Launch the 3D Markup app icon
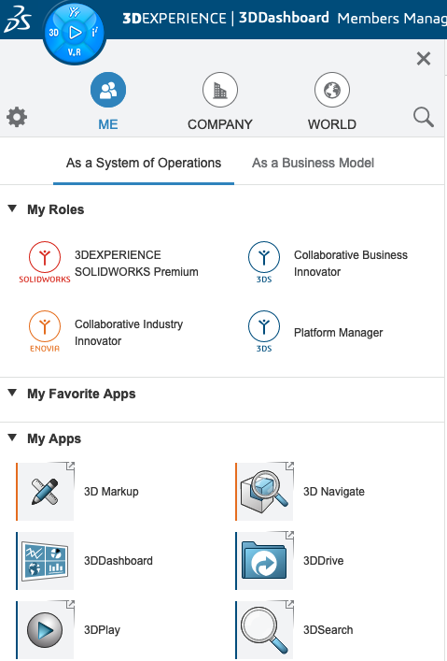This screenshot has height=661, width=447. click(46, 492)
